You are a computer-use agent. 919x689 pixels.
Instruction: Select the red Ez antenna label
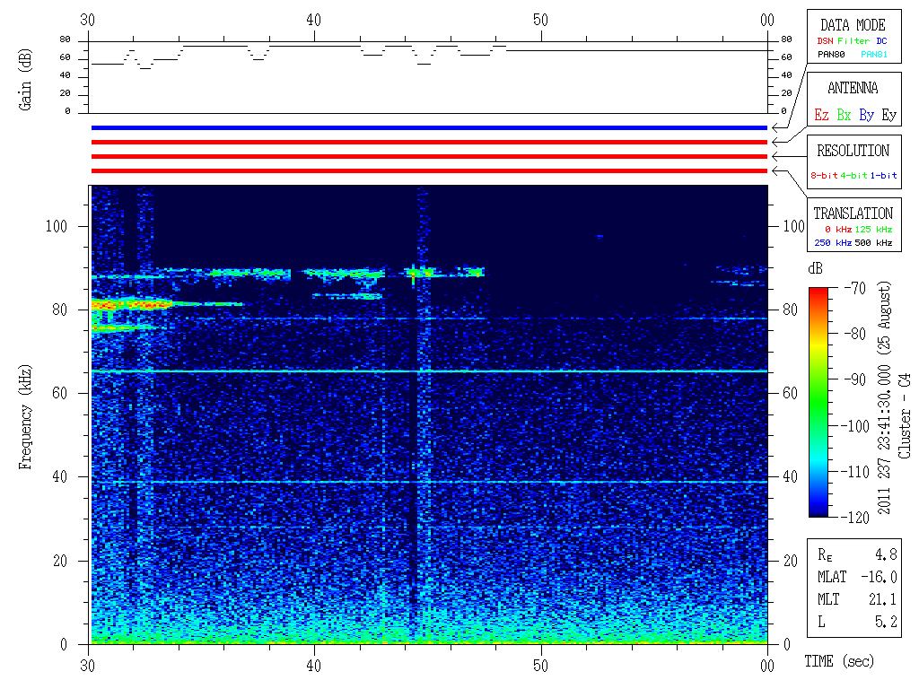tap(821, 115)
